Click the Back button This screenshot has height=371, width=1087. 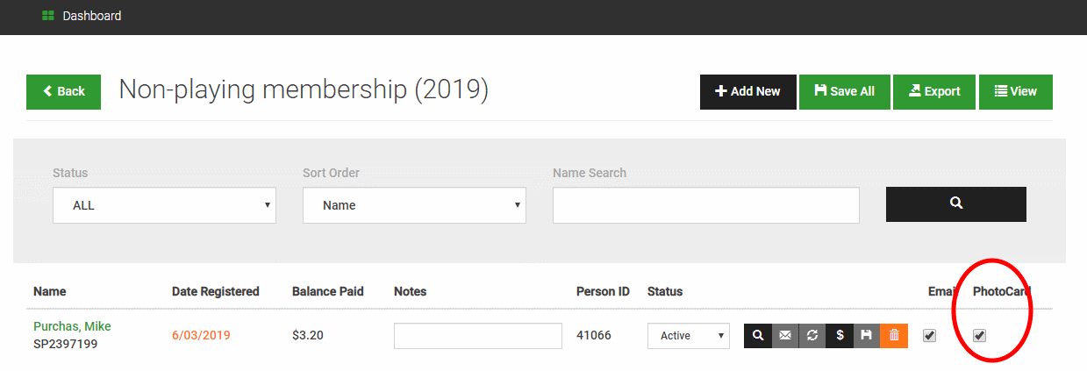63,92
